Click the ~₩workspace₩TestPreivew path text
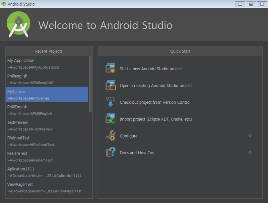The height and width of the screenshot is (203, 268). (30, 129)
